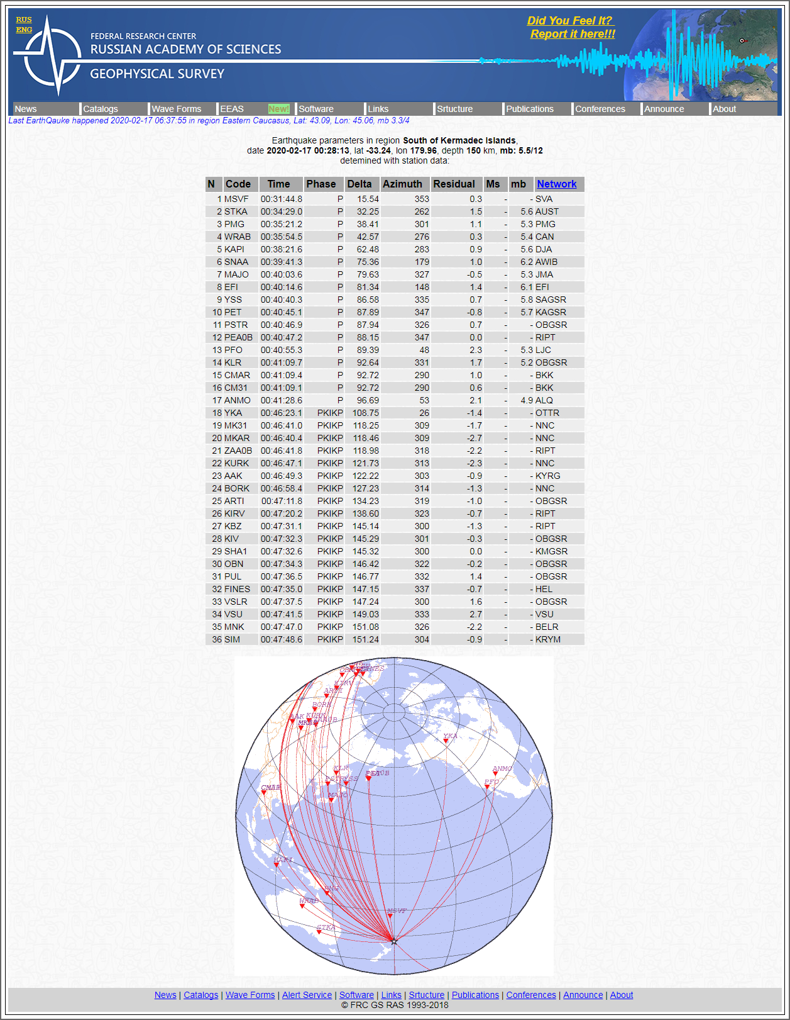
Task: Click station code FINES in table
Action: pos(238,589)
